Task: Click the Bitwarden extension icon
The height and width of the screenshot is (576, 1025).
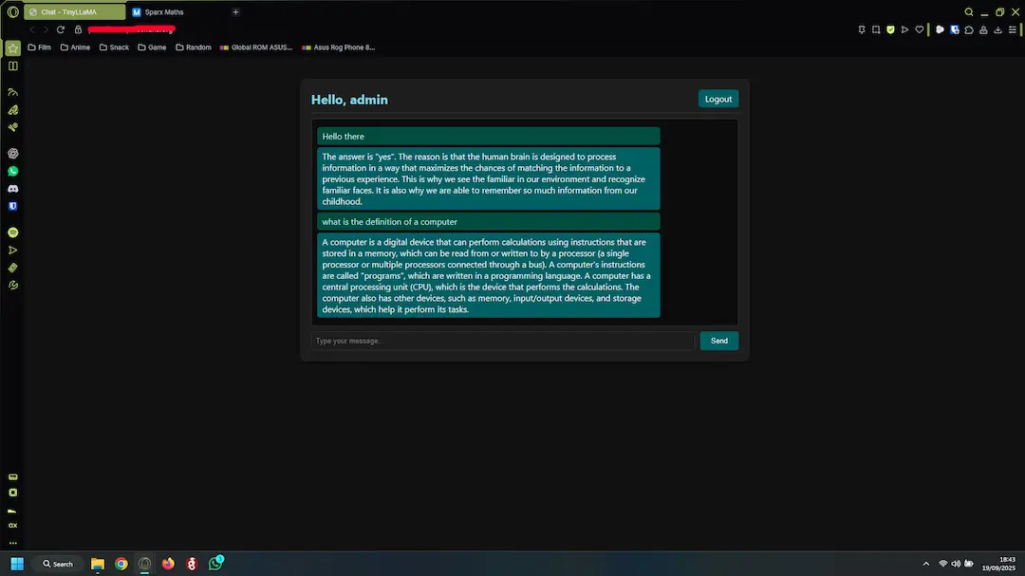Action: [955, 29]
